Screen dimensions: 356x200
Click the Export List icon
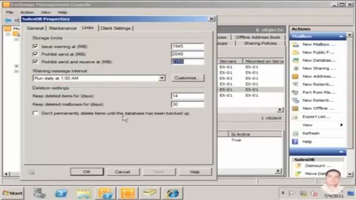pos(295,117)
